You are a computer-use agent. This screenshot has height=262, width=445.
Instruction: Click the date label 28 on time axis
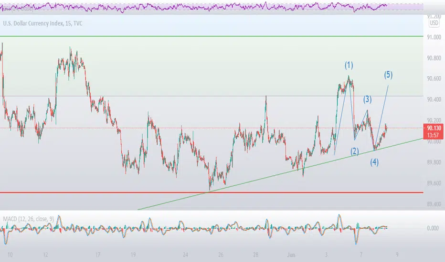(256, 255)
